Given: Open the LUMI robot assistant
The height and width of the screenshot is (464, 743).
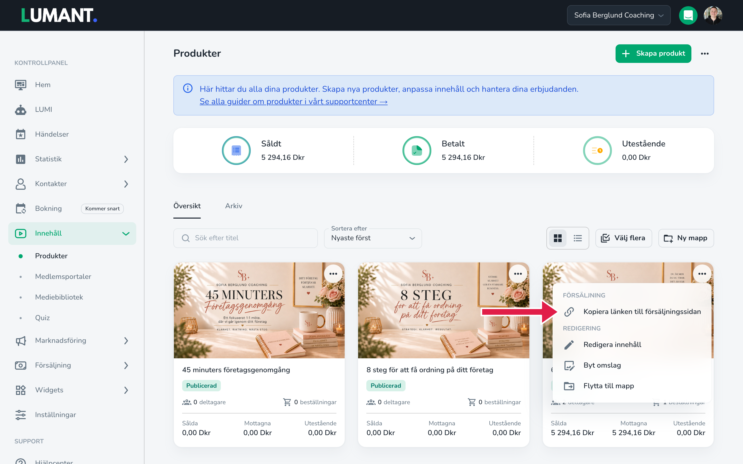Looking at the screenshot, I should [21, 110].
